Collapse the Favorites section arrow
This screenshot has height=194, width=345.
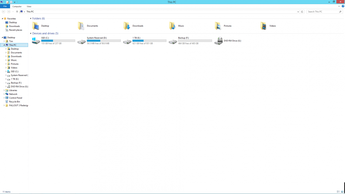[x=2, y=19]
